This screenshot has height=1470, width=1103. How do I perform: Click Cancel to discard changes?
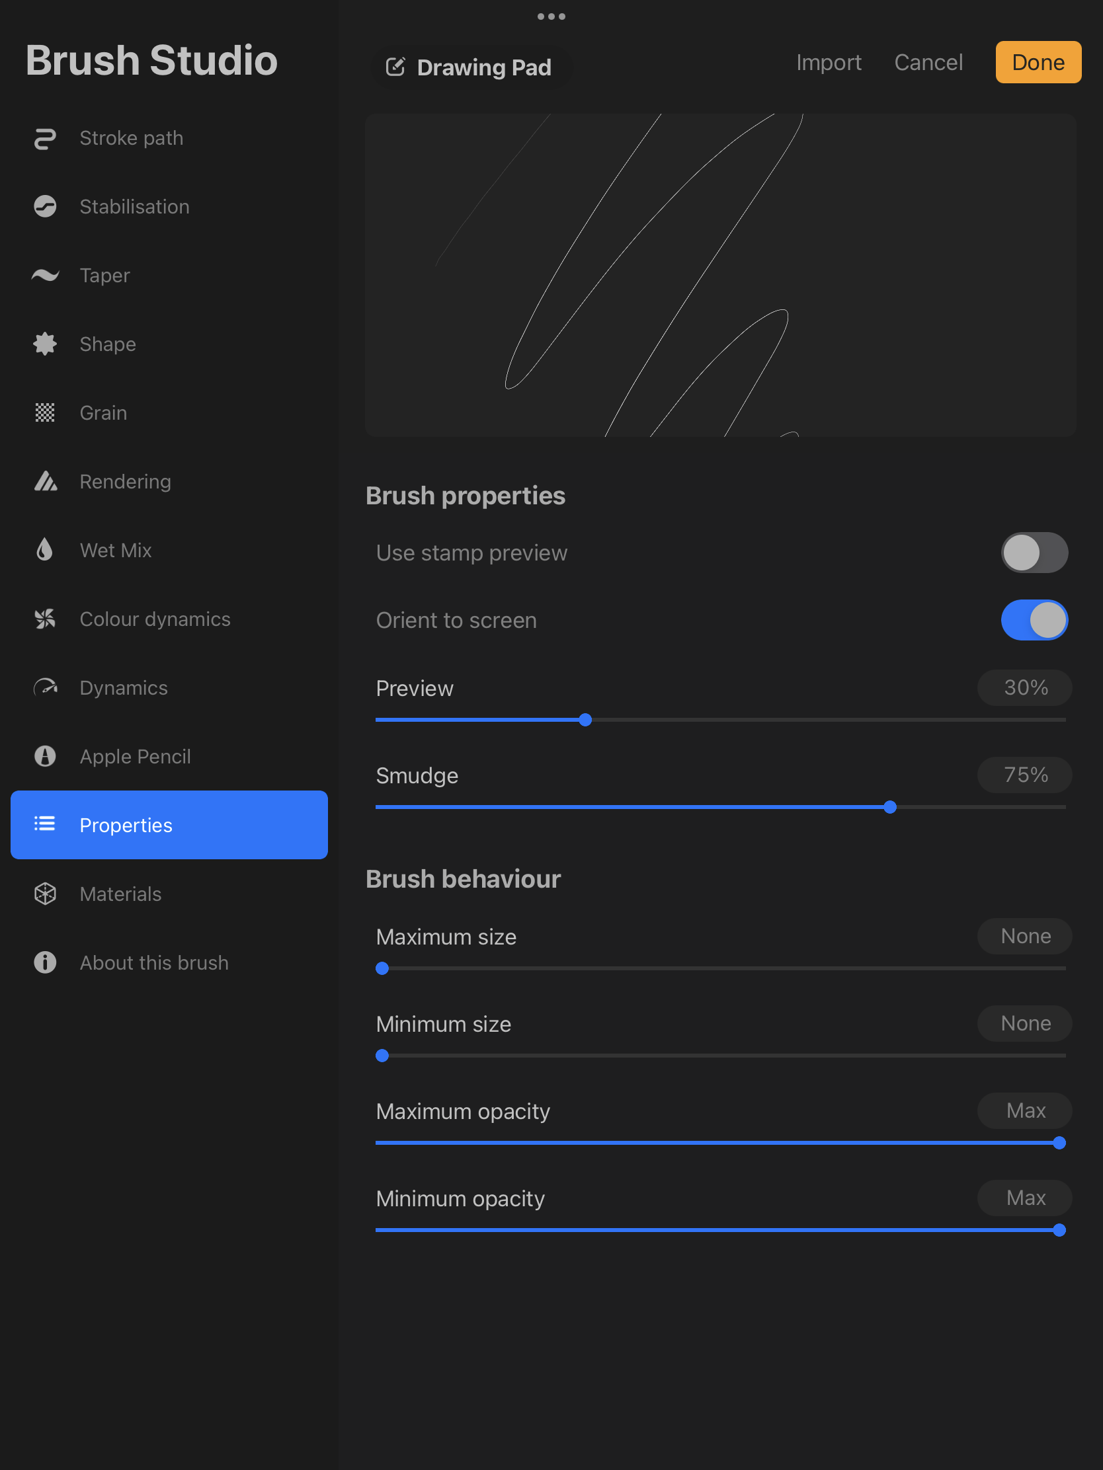928,63
